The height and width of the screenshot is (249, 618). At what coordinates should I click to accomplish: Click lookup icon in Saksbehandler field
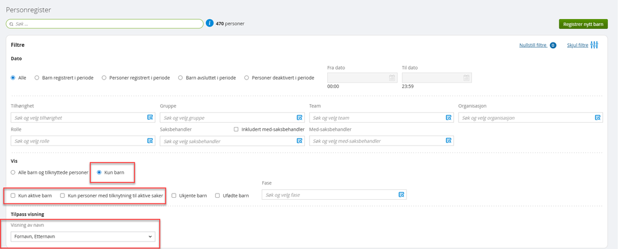(x=299, y=141)
